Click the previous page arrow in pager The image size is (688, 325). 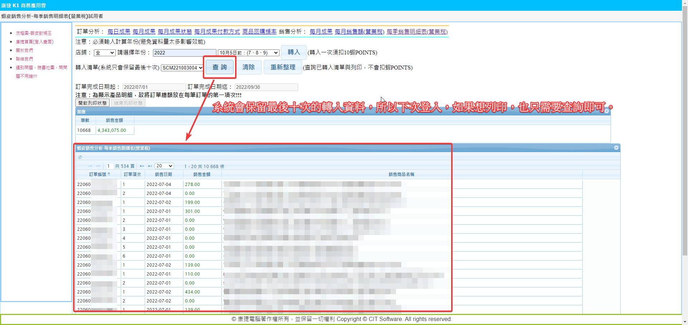98,166
